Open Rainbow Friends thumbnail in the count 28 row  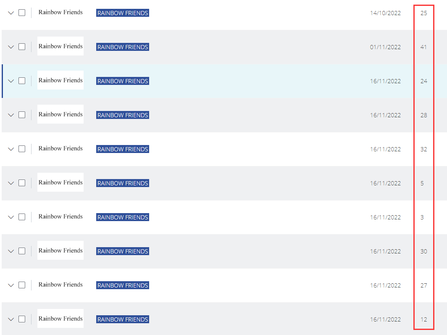[60, 114]
